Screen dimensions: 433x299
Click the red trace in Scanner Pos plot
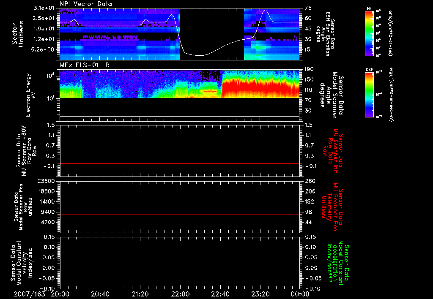click(180, 215)
